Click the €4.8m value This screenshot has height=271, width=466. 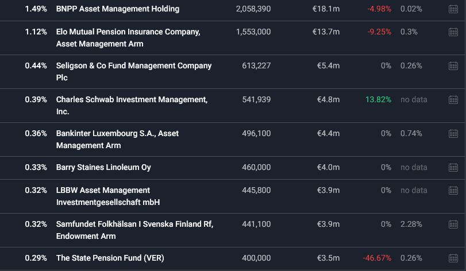tap(328, 99)
